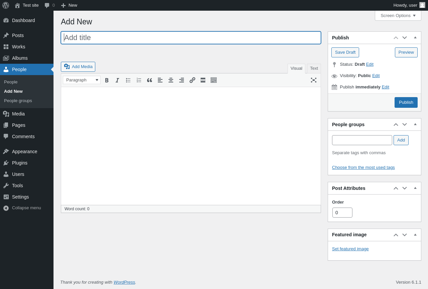Screen dimensions: 428x289
Task: Insert or edit link
Action: (192, 80)
